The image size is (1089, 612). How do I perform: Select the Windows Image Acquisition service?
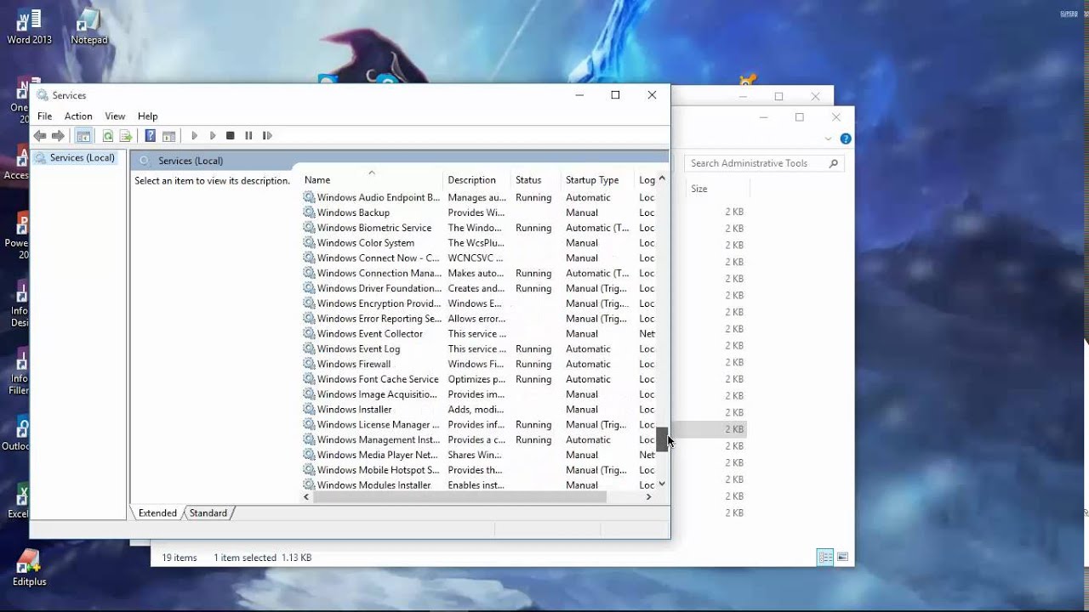tap(478, 394)
